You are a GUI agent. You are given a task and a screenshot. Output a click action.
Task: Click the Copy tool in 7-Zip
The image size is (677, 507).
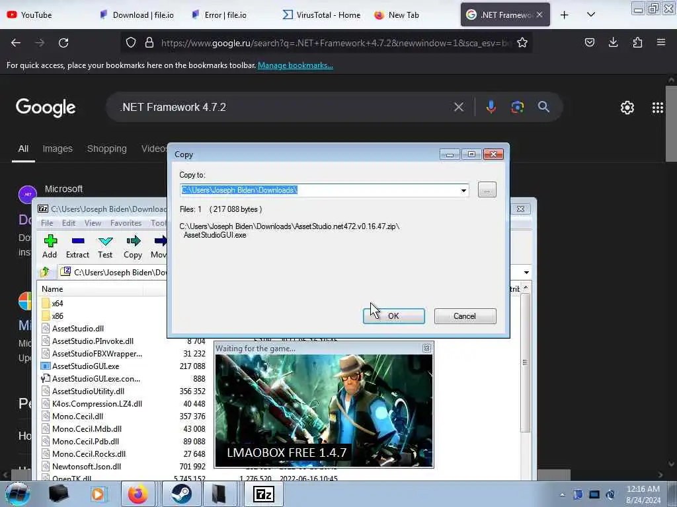[133, 247]
